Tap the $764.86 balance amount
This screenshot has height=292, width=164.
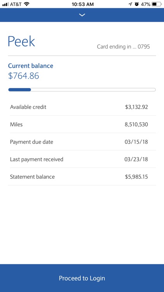[24, 76]
